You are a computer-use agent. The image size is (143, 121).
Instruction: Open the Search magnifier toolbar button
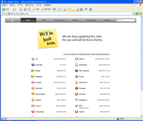coord(36,9)
